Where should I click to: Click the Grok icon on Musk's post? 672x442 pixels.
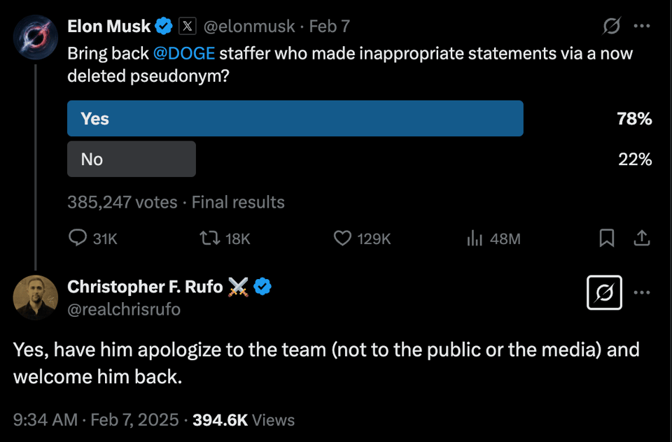point(611,27)
